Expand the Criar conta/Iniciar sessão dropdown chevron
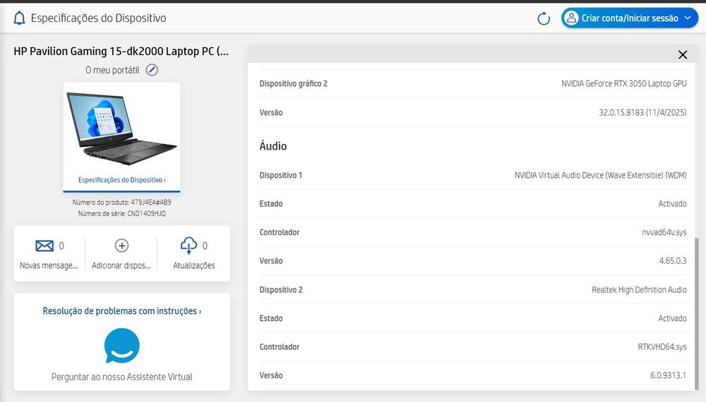 coord(688,18)
